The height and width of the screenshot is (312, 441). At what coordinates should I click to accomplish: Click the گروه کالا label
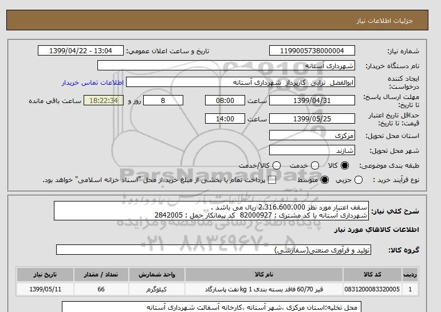coord(404,250)
